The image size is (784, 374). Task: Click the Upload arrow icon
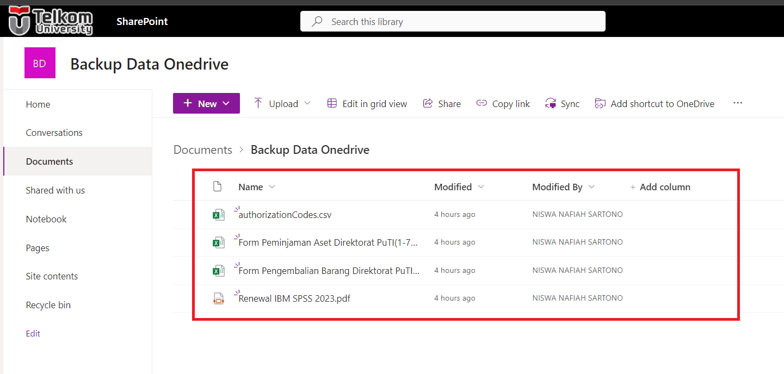[258, 103]
